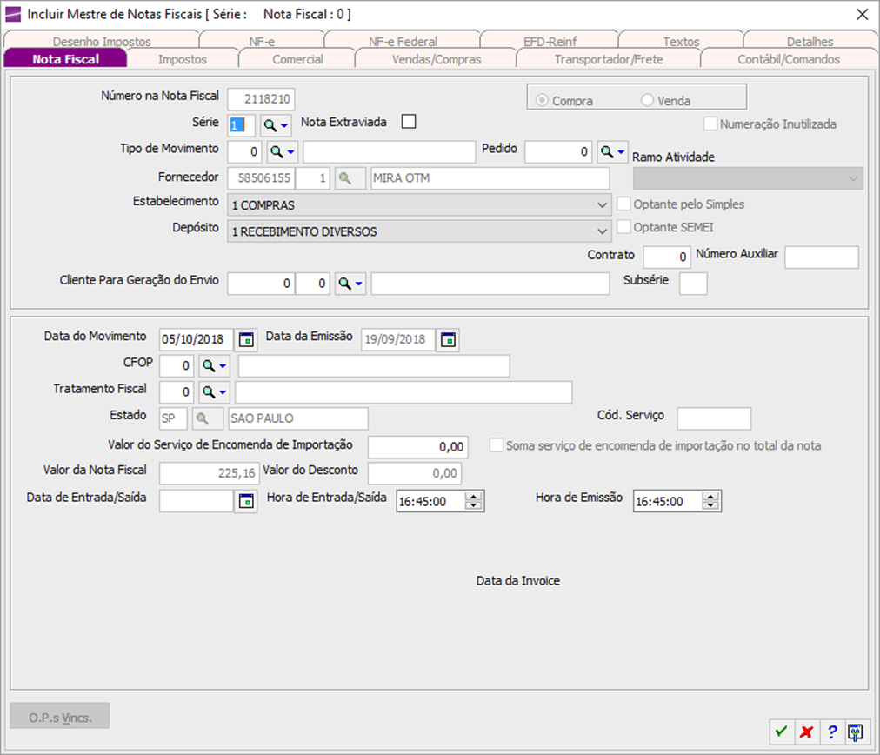Click the blue question mark help icon

click(831, 732)
